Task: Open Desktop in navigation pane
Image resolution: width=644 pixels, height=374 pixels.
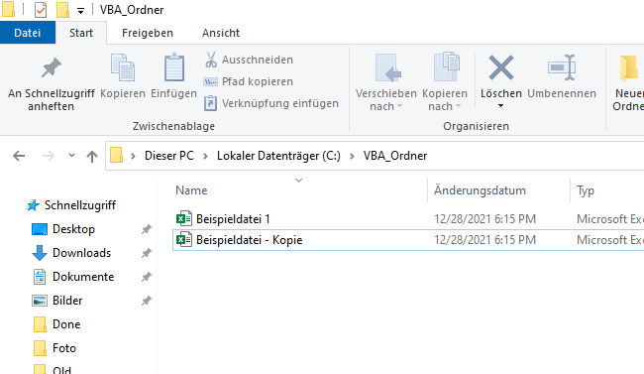Action: [73, 229]
